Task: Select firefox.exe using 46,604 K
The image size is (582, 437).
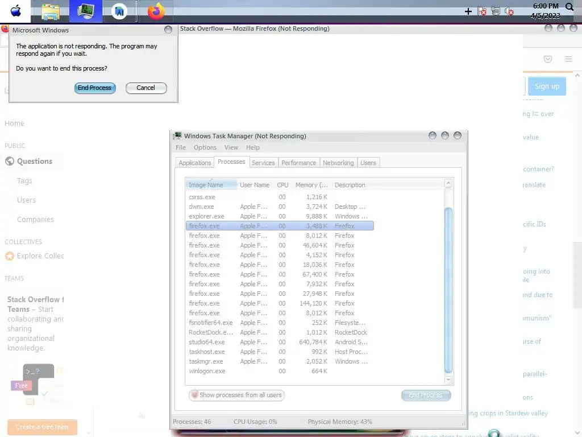Action: (x=280, y=245)
